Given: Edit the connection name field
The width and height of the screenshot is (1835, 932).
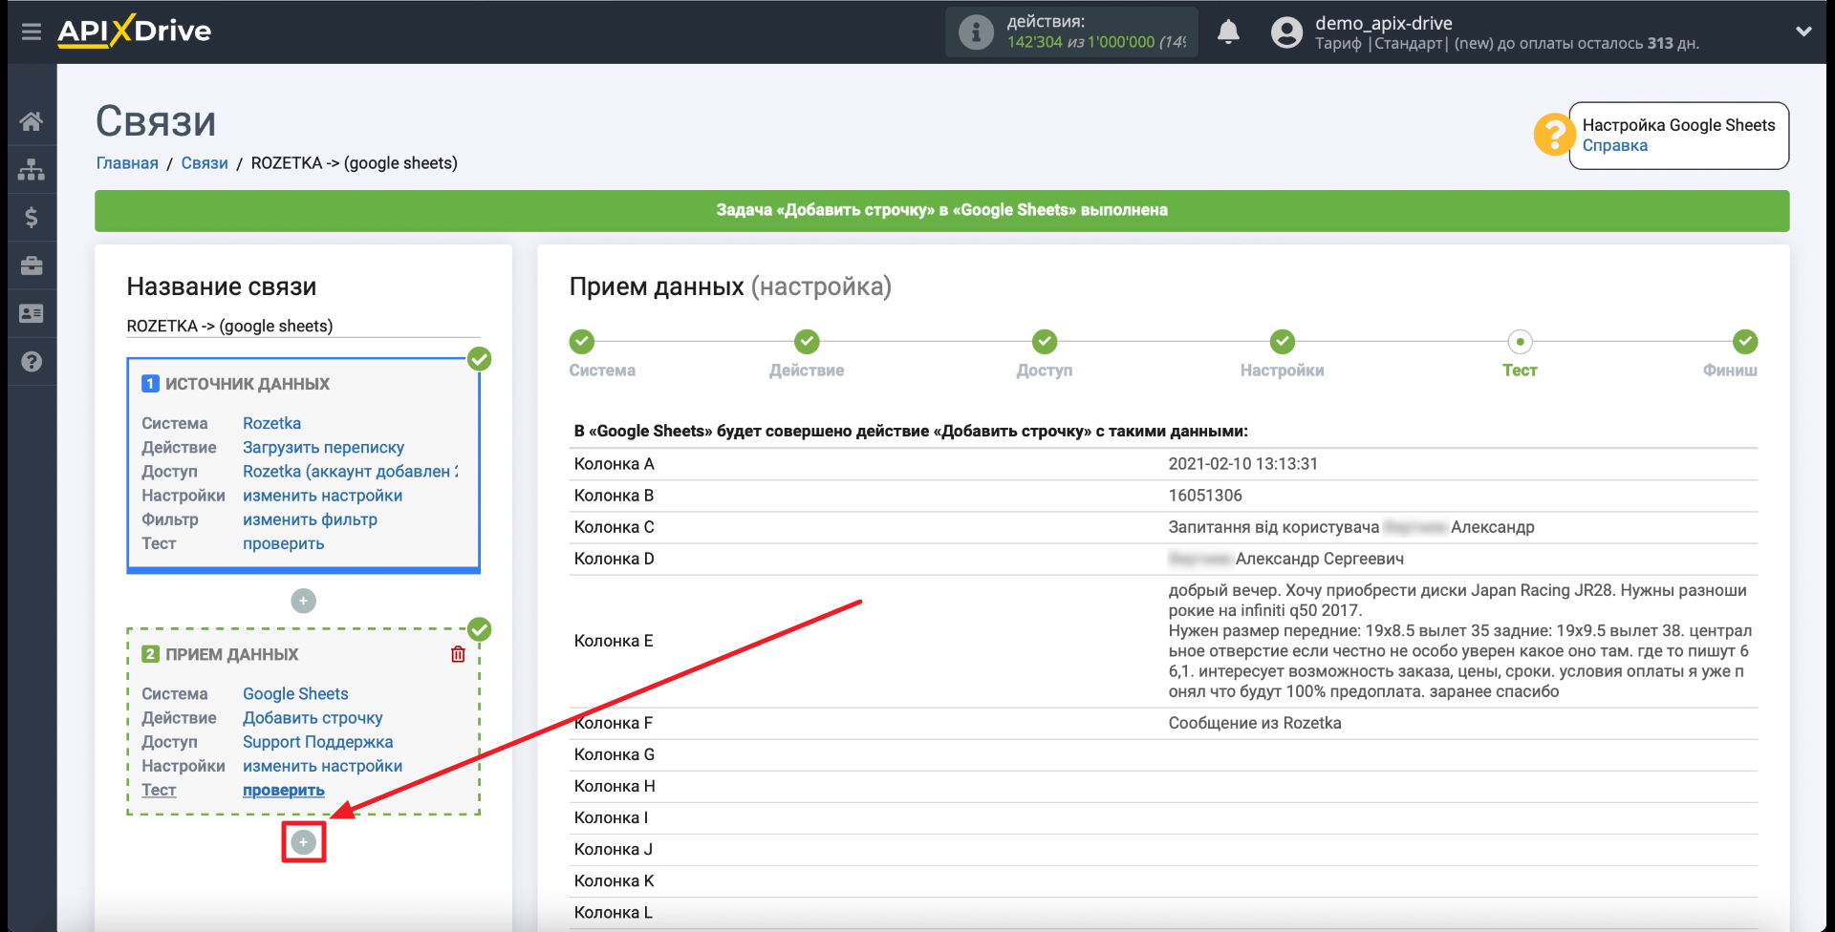Looking at the screenshot, I should click(x=303, y=327).
